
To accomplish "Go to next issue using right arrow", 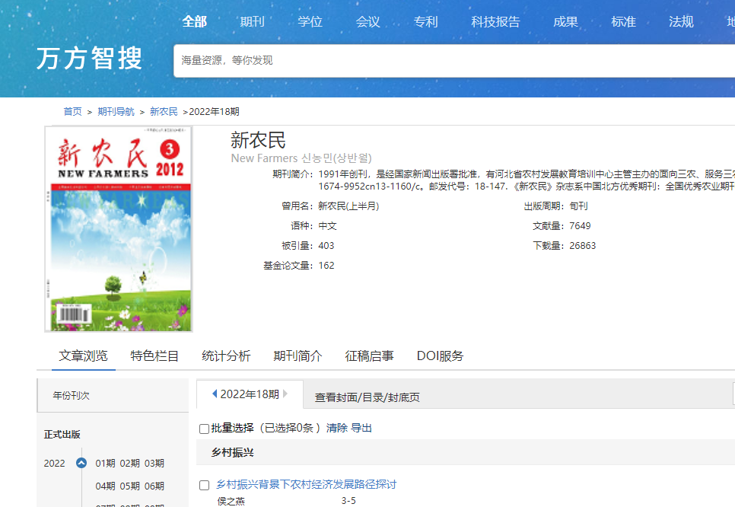I will (285, 394).
